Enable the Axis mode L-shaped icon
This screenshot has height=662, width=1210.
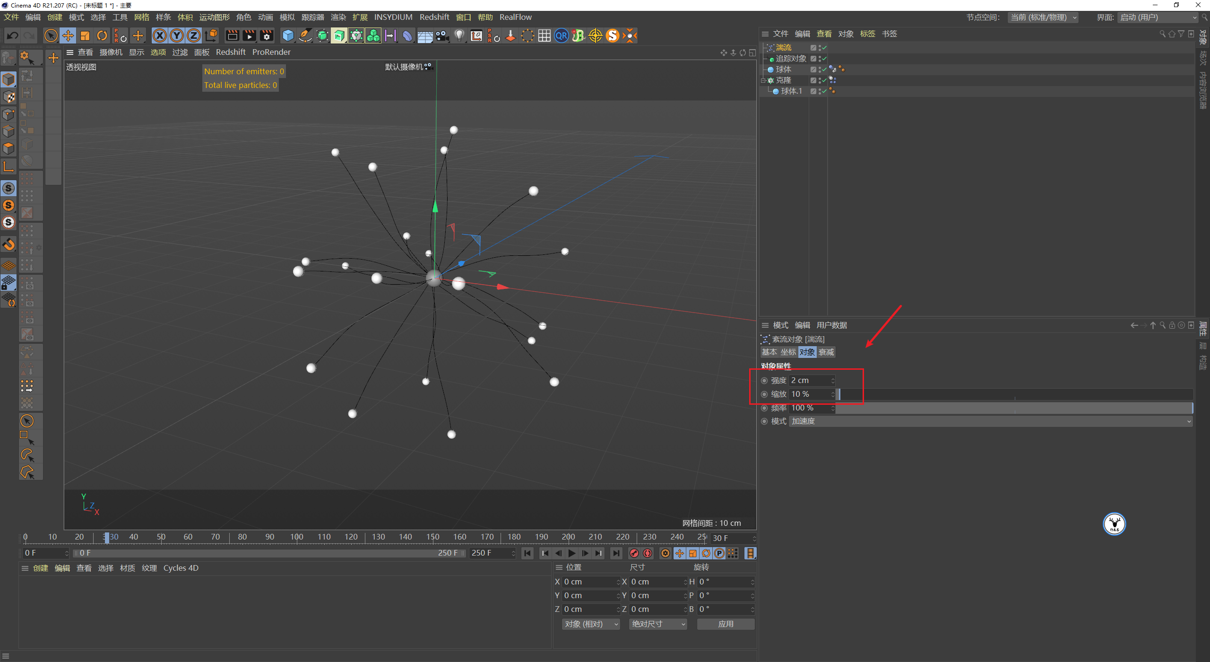coord(9,166)
